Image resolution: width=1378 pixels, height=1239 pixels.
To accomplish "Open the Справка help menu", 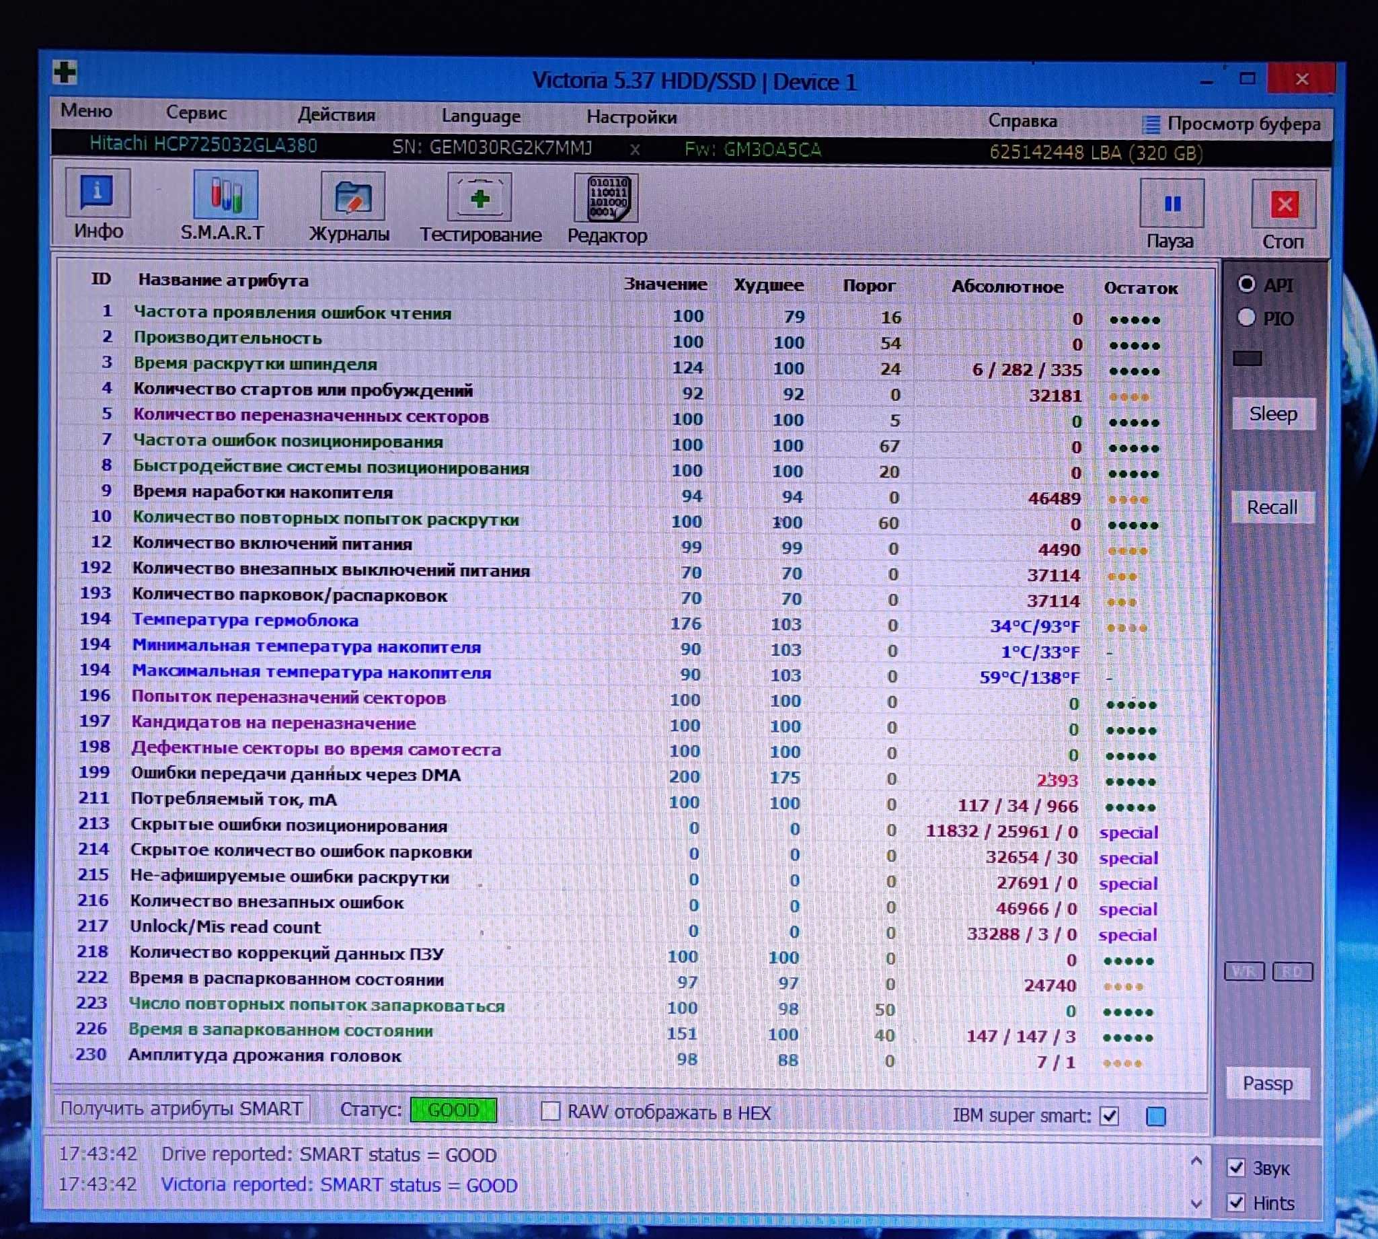I will click(x=1022, y=121).
